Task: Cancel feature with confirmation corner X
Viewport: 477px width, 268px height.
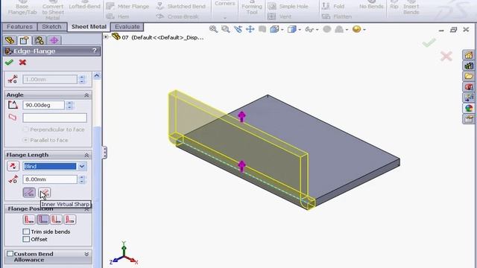Action: point(446,56)
